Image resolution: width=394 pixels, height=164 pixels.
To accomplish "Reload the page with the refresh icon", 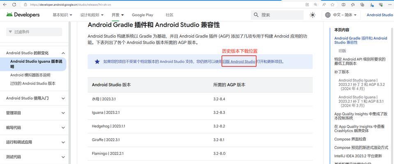I will [x=14, y=5].
